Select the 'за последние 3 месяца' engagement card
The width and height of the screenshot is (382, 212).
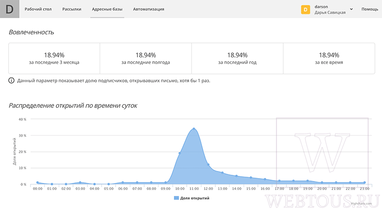coord(54,58)
